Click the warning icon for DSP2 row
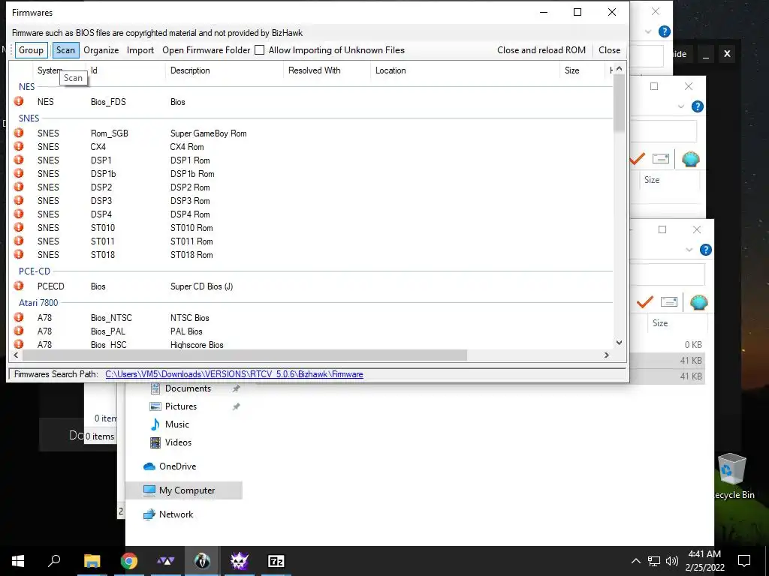The height and width of the screenshot is (576, 769). click(x=19, y=187)
